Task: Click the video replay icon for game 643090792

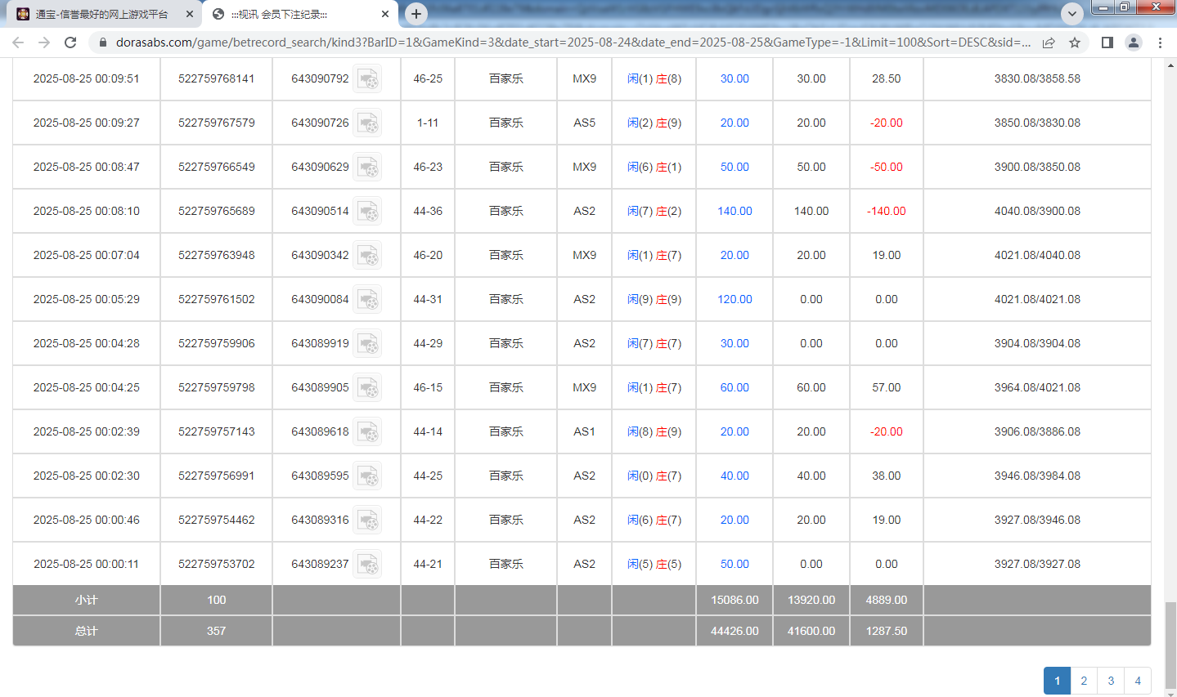Action: [368, 78]
